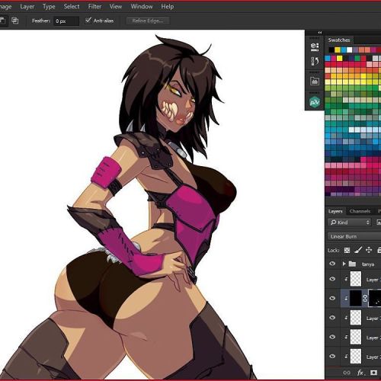Image resolution: width=381 pixels, height=381 pixels.
Task: Open the Help menu
Action: pos(168,7)
